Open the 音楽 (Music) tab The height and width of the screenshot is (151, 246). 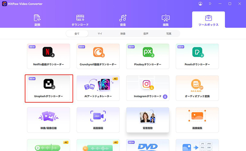[x=123, y=20]
